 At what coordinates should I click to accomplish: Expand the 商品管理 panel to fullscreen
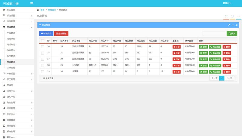[x=229, y=25]
